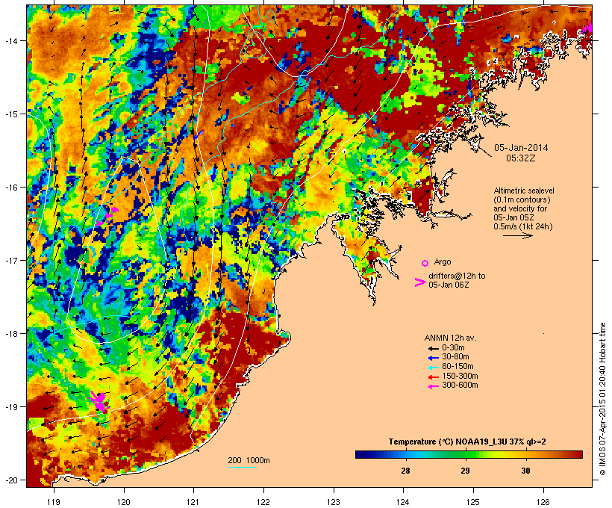Click the longitude label 126
This screenshot has height=508, width=612.
[x=543, y=502]
